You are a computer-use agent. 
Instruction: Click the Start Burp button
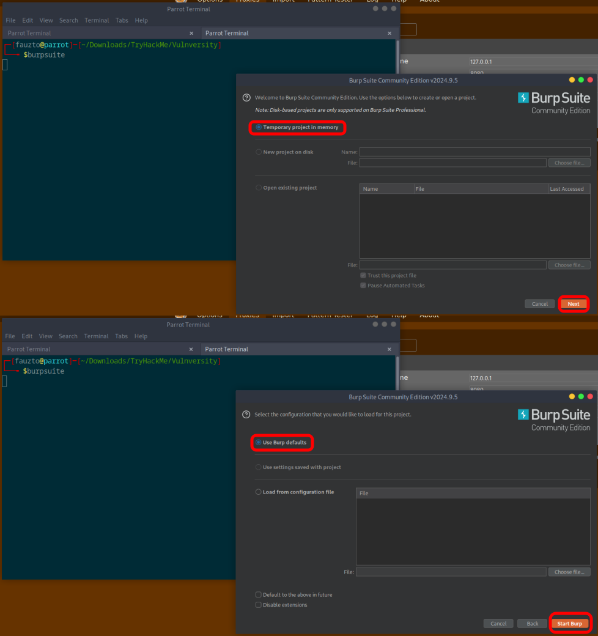[x=570, y=623]
